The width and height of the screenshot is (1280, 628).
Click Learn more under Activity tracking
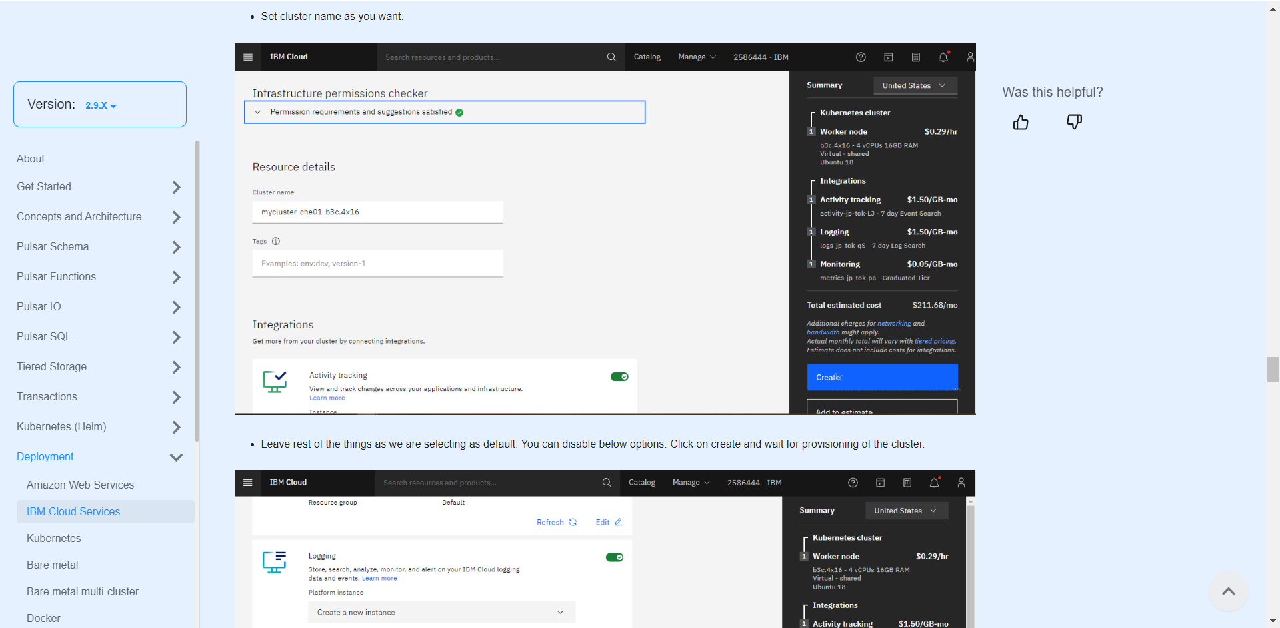tap(327, 398)
